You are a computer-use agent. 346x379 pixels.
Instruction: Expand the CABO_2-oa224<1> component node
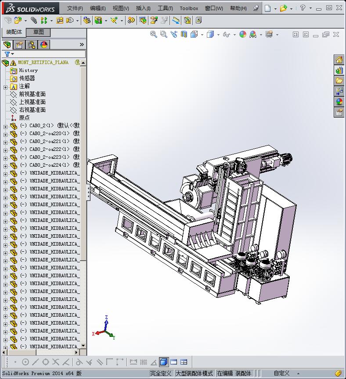pos(6,166)
